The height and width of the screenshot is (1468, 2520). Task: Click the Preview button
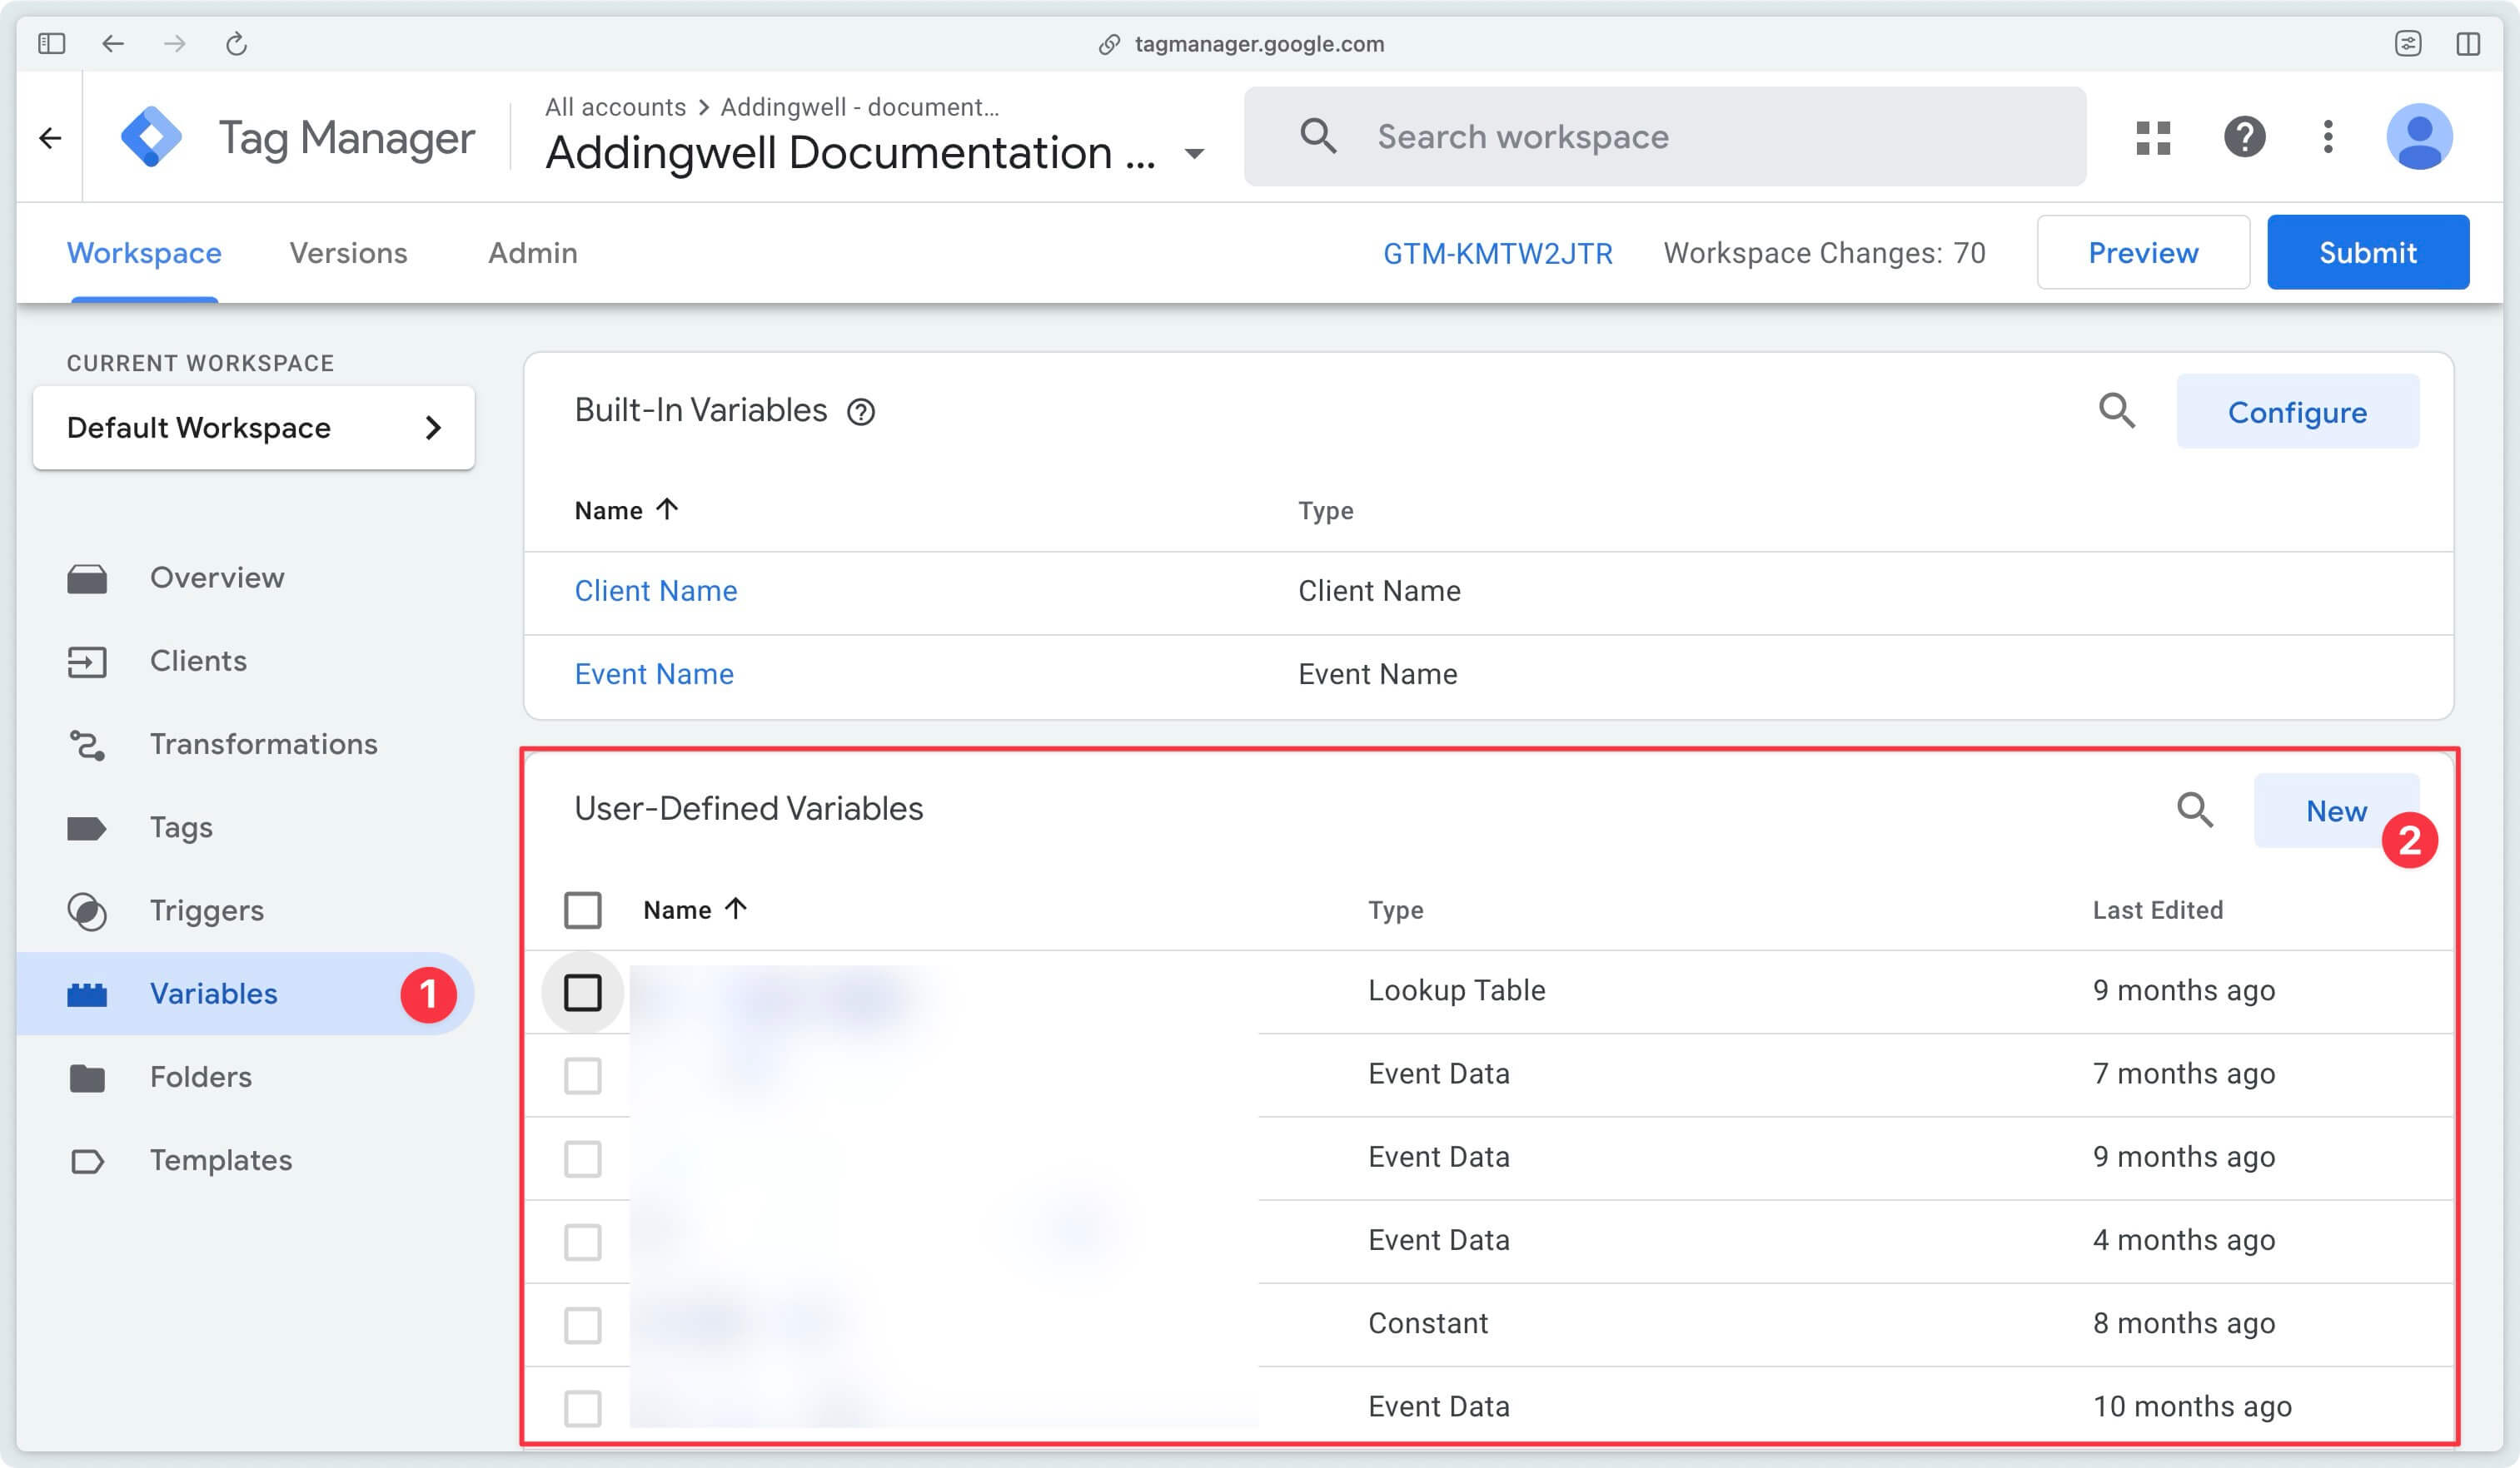[2143, 253]
